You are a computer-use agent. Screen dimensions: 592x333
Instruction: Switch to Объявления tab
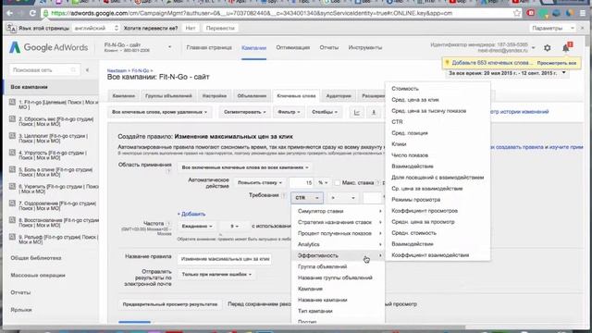252,96
